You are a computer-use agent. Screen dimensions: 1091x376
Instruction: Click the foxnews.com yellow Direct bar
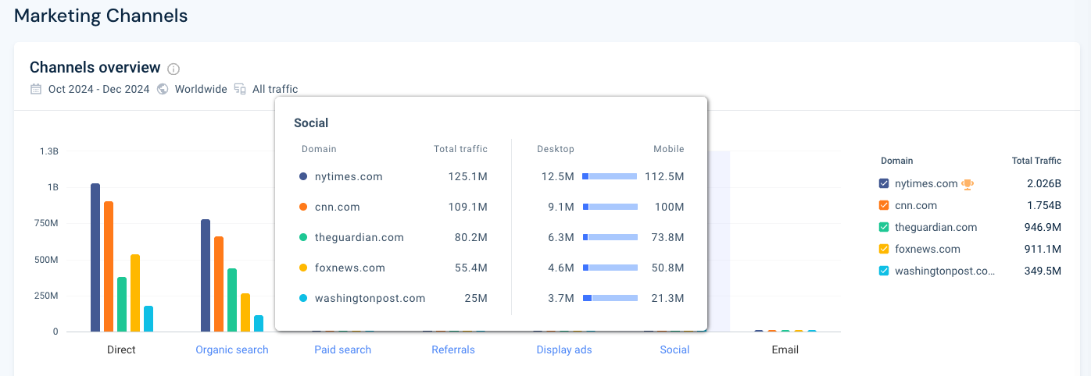(x=135, y=293)
